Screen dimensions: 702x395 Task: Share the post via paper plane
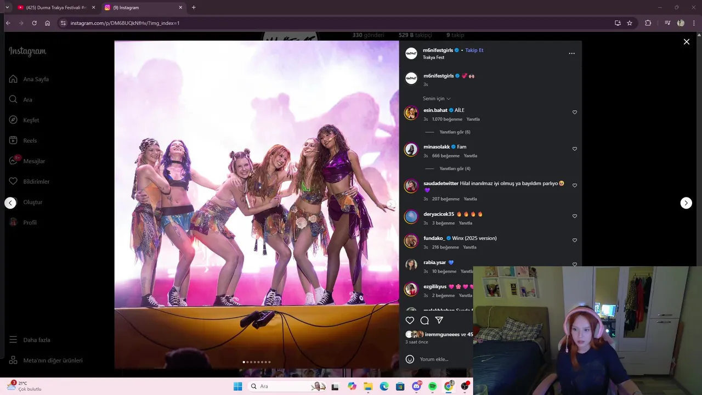click(439, 320)
